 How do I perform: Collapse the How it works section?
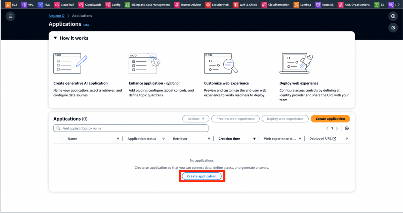pyautogui.click(x=55, y=38)
